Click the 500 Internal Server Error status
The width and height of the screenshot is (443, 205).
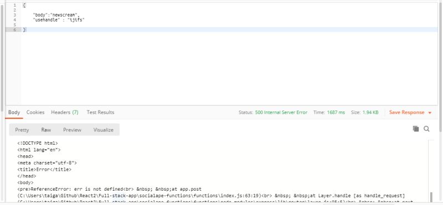(x=281, y=112)
